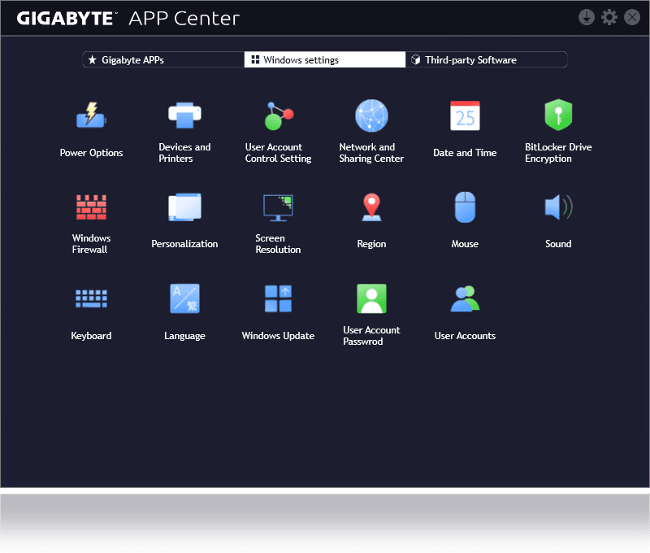Click the Region map pin icon
The height and width of the screenshot is (553, 650).
[x=371, y=208]
